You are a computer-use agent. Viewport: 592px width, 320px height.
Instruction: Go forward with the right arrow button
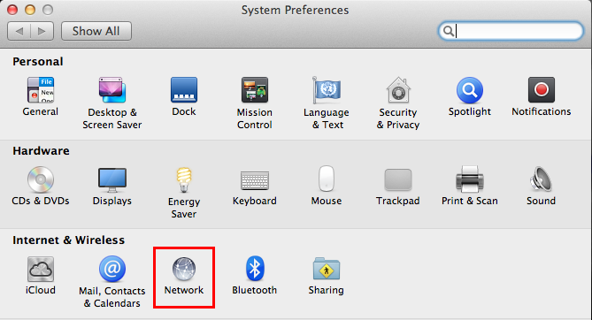click(42, 31)
